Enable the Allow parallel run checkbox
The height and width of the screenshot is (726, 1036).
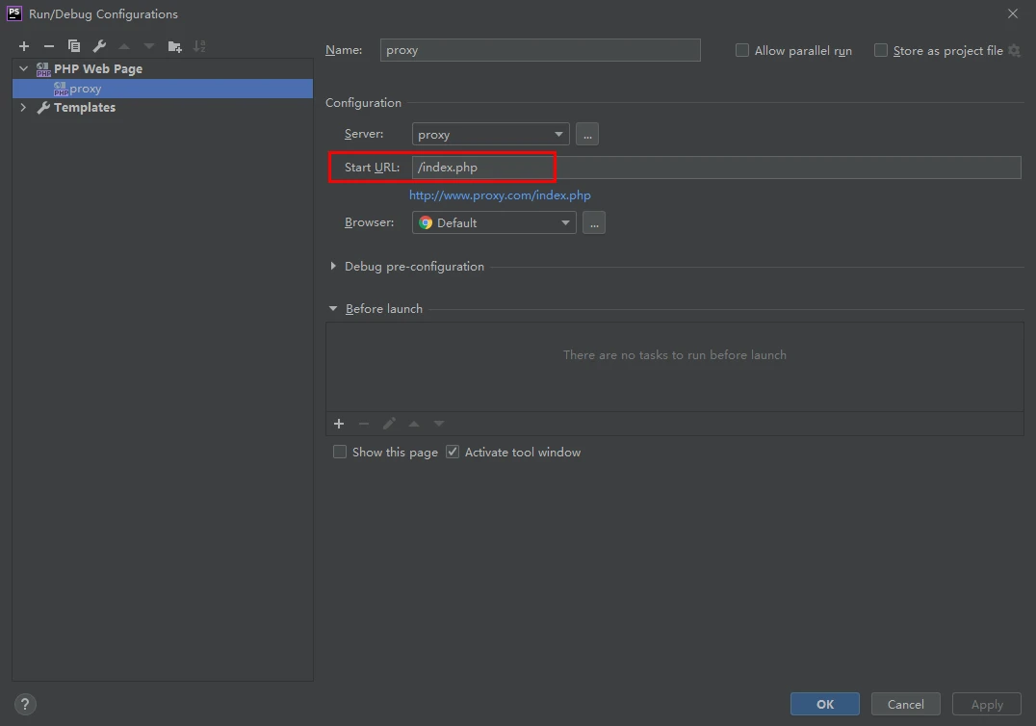[742, 50]
